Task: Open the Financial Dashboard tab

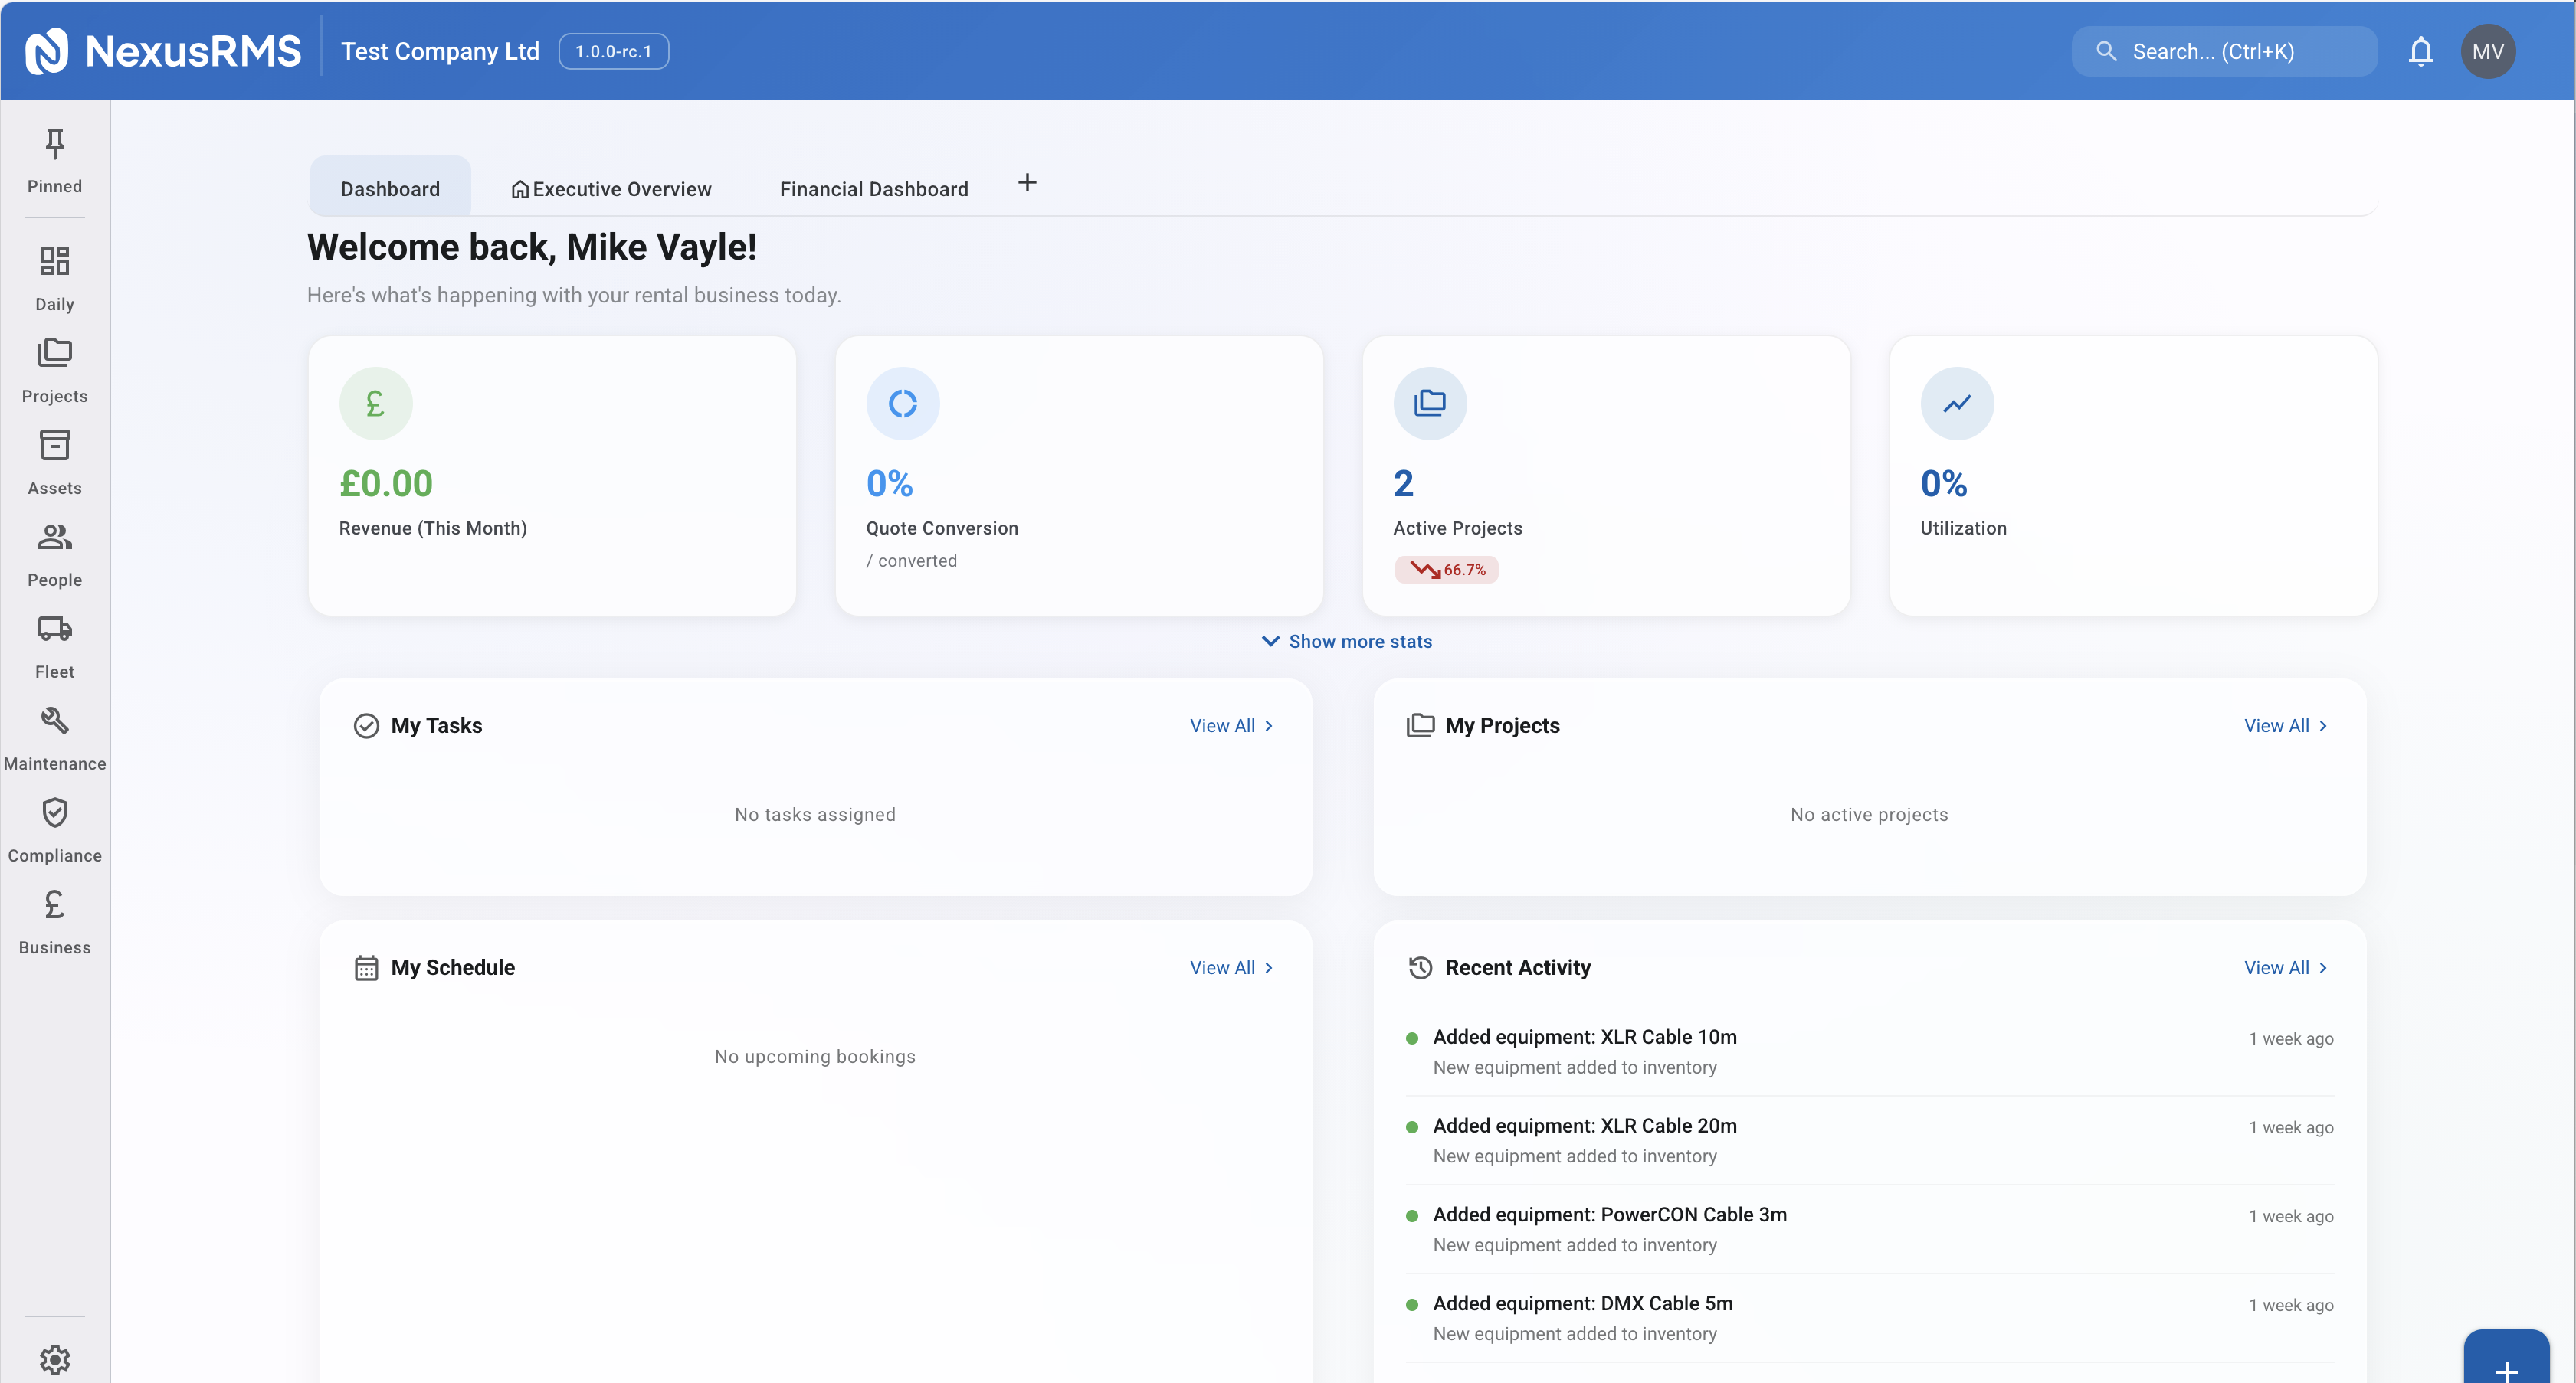Action: tap(873, 188)
